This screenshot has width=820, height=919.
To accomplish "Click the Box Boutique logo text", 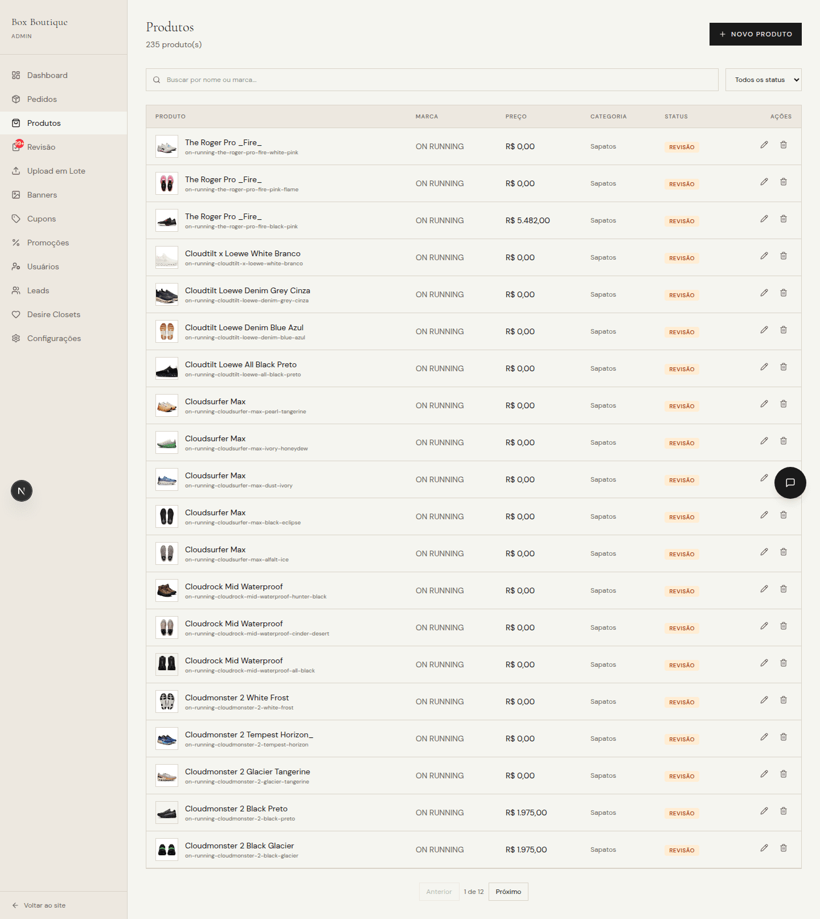I will point(40,22).
